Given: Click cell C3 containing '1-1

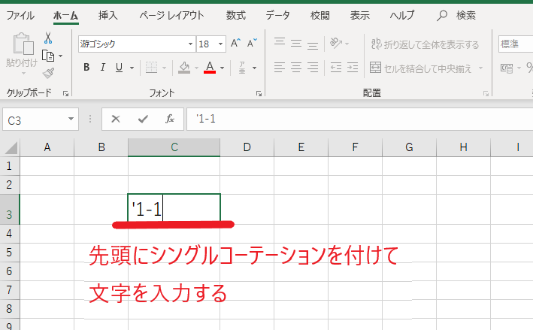Looking at the screenshot, I should point(174,209).
